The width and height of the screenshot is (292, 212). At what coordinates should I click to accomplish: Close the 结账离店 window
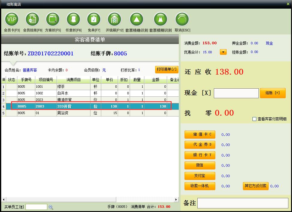coord(288,4)
